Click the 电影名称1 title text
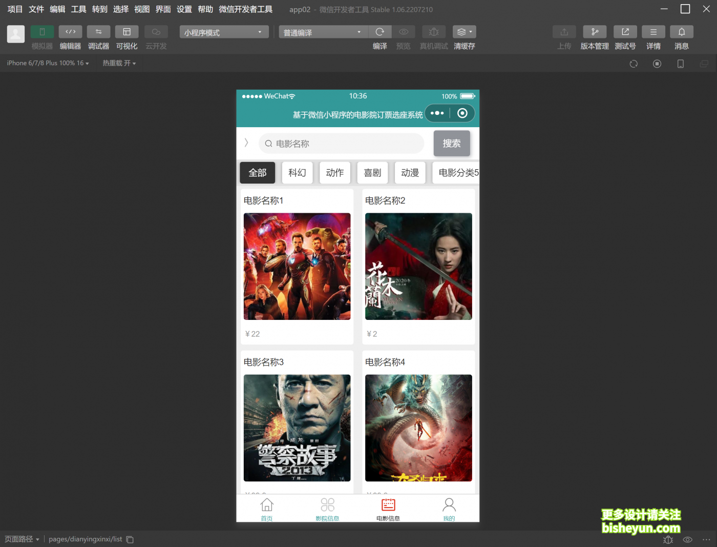The height and width of the screenshot is (547, 717). click(263, 200)
